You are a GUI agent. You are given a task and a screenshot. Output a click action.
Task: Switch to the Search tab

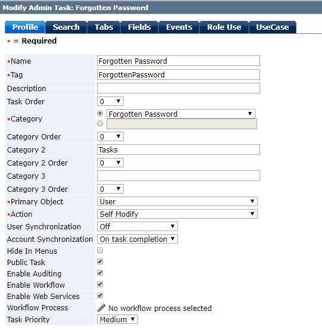[66, 27]
